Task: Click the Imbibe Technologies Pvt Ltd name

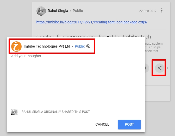Action: (47, 46)
